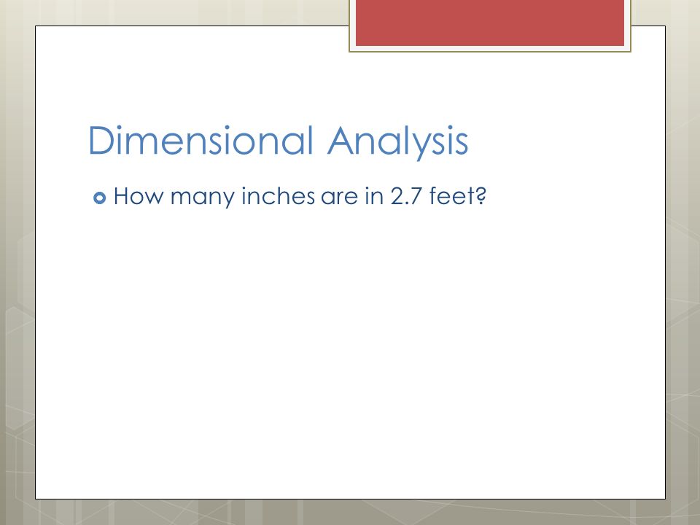This screenshot has height=525, width=700.
Task: Click the Dimensional Analysis slide title
Action: click(x=278, y=141)
